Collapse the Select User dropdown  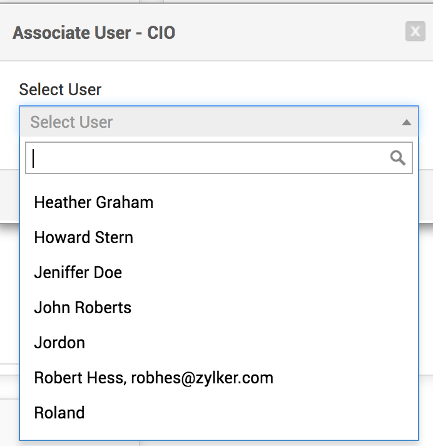point(219,122)
